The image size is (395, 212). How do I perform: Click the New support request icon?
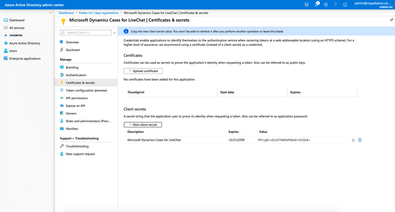(x=62, y=154)
